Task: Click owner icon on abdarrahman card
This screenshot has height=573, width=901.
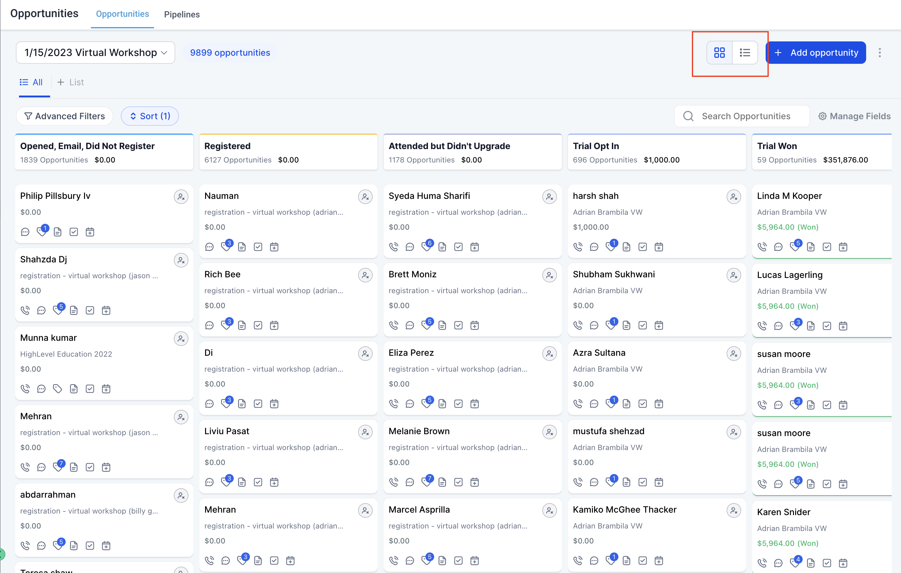Action: 181,496
